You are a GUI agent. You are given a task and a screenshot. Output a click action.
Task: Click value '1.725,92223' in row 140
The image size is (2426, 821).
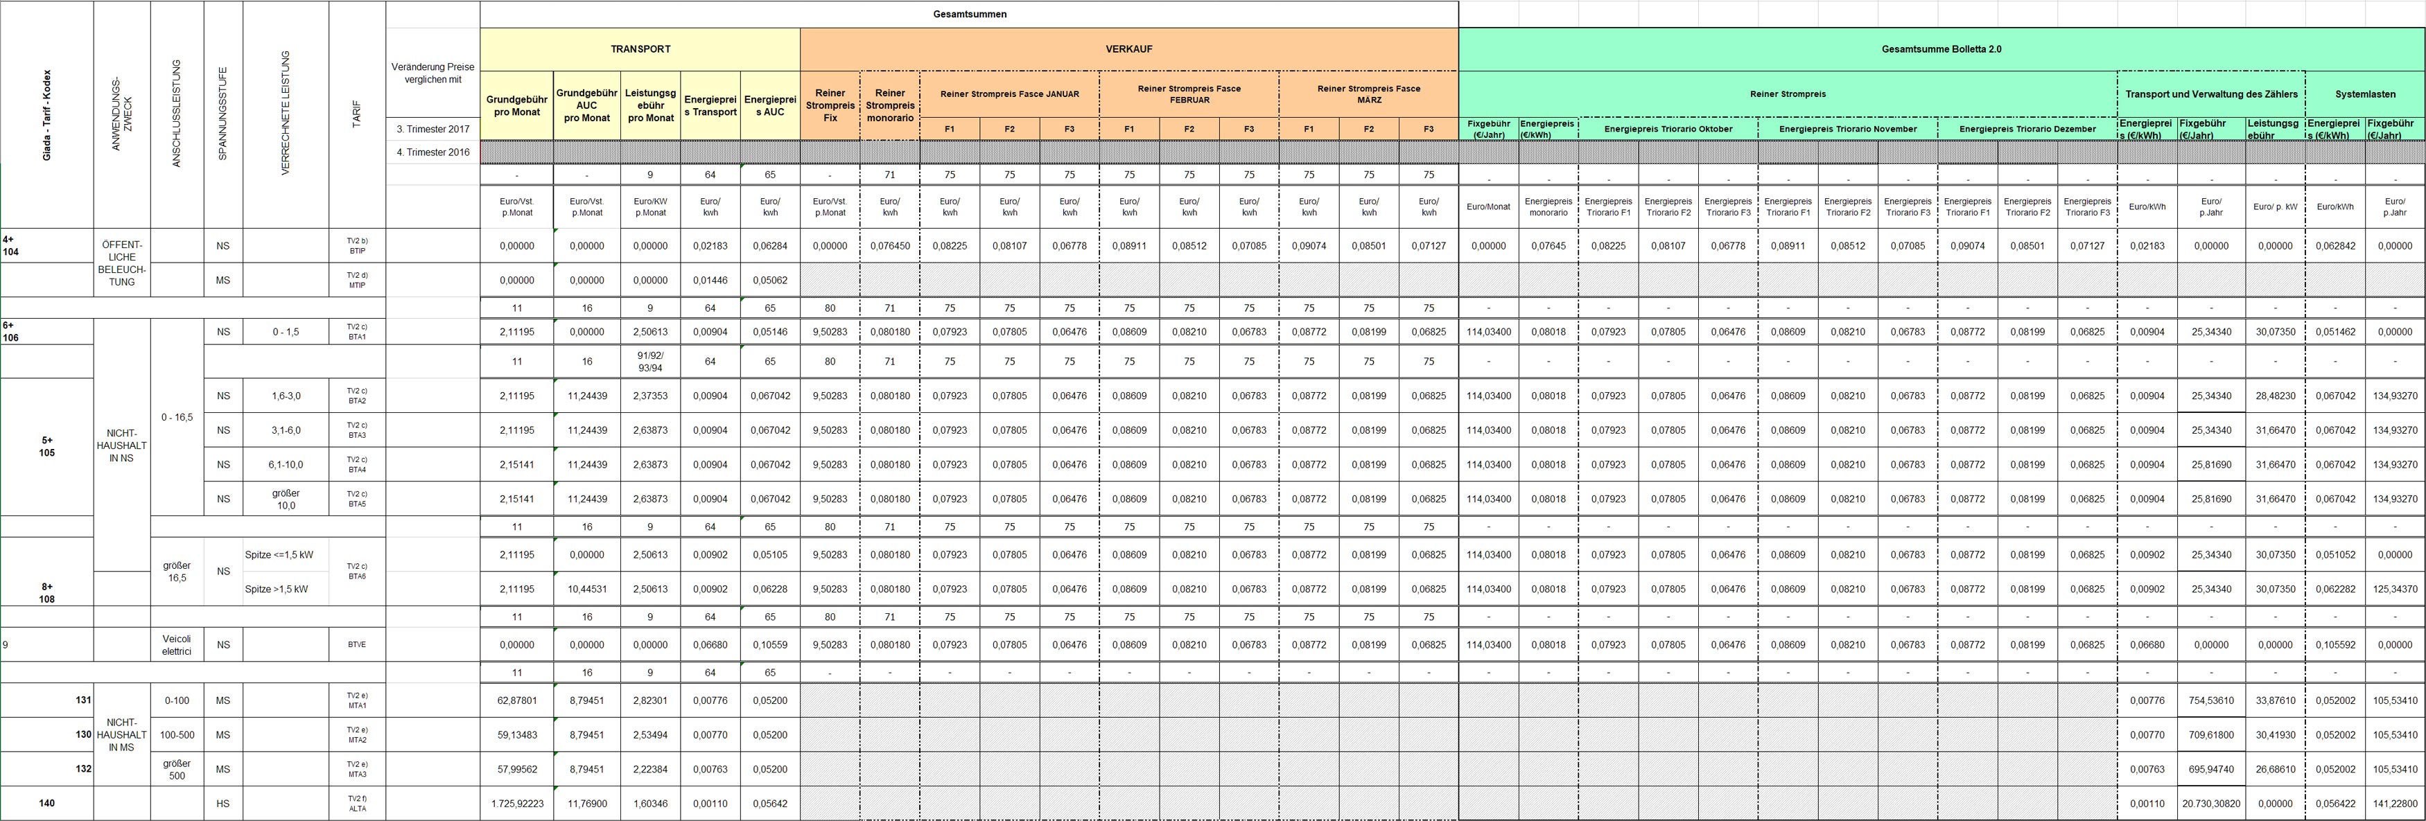tap(517, 803)
